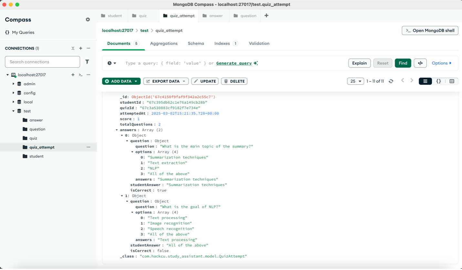Click the answer collection folder icon
The height and width of the screenshot is (270, 462).
[25, 120]
